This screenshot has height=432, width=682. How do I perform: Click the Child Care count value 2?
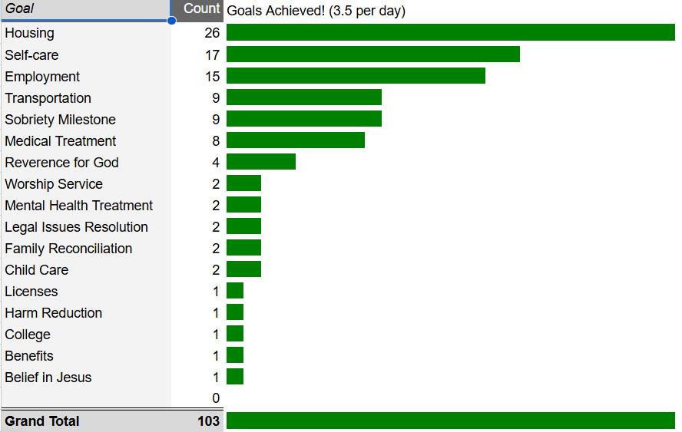click(216, 270)
